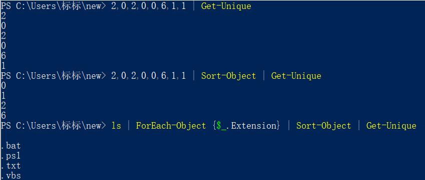Click Get-Unique in the second command line
Viewport: 425px width, 180px height.
pyautogui.click(x=296, y=76)
